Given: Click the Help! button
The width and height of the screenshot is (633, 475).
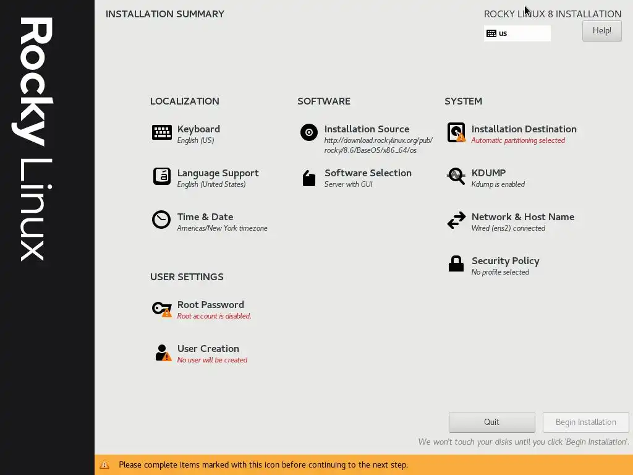Looking at the screenshot, I should coord(601,31).
